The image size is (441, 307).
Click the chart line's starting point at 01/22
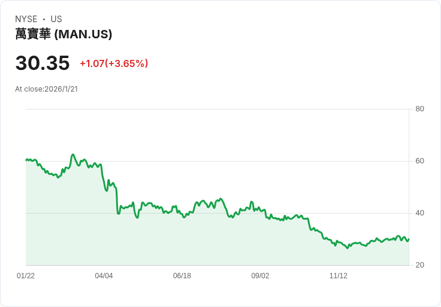(26, 160)
